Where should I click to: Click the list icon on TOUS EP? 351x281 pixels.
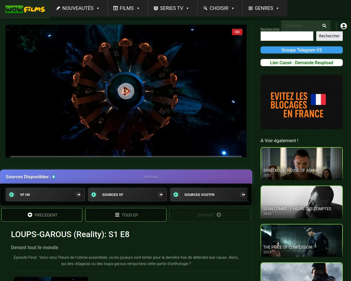tap(117, 215)
